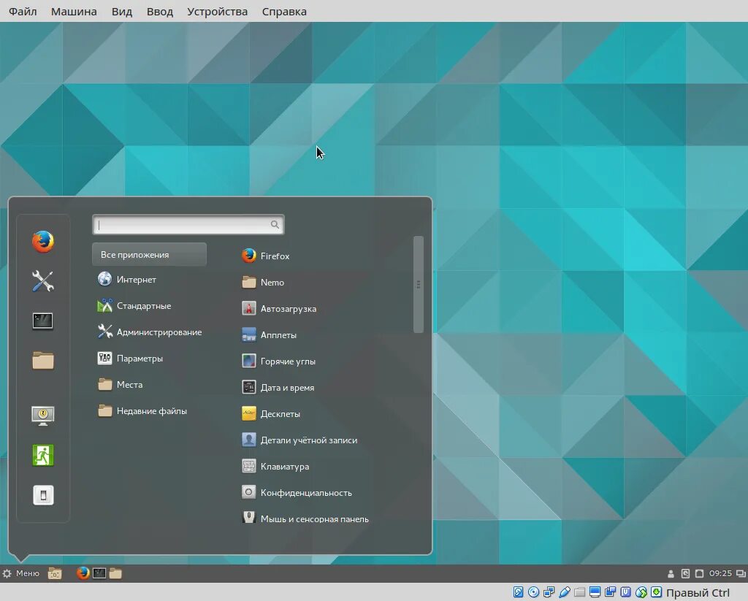Open folder launcher in the bottom panel
Viewport: 748px width, 601px height.
click(115, 573)
